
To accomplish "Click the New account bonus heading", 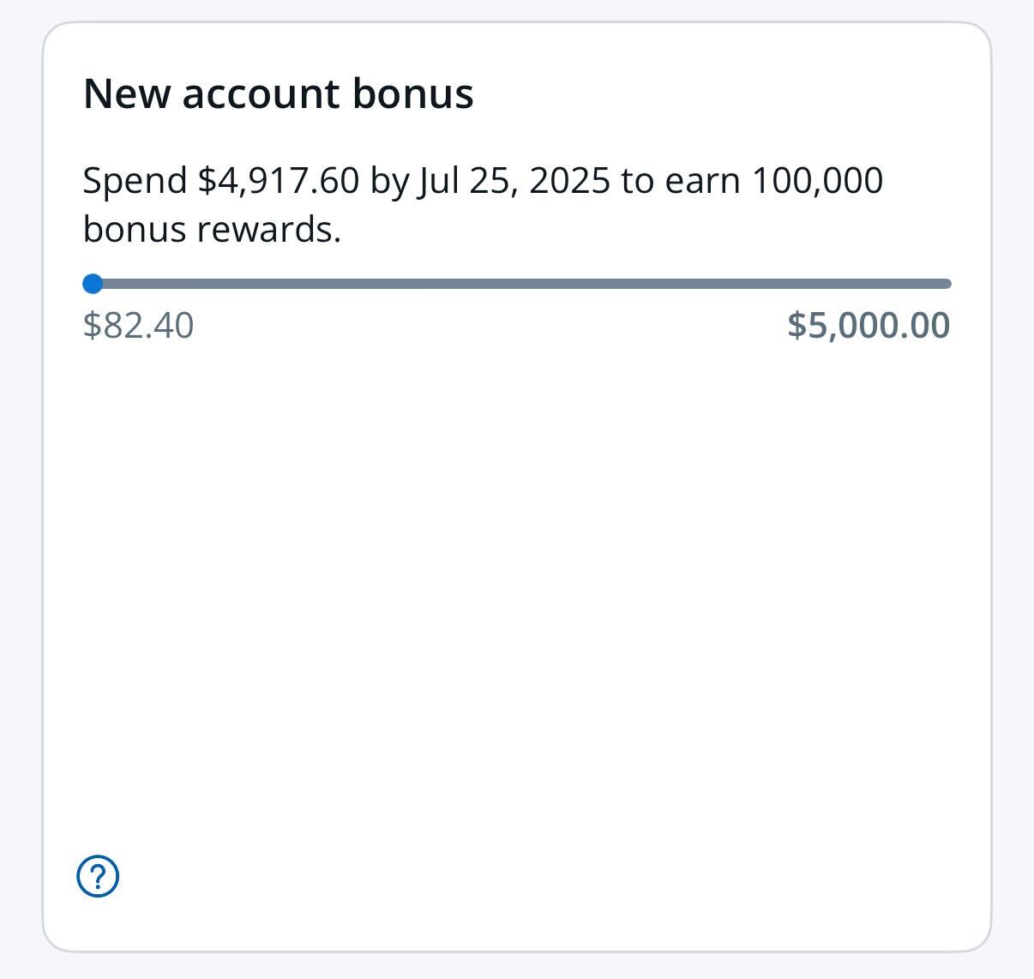I will [279, 93].
